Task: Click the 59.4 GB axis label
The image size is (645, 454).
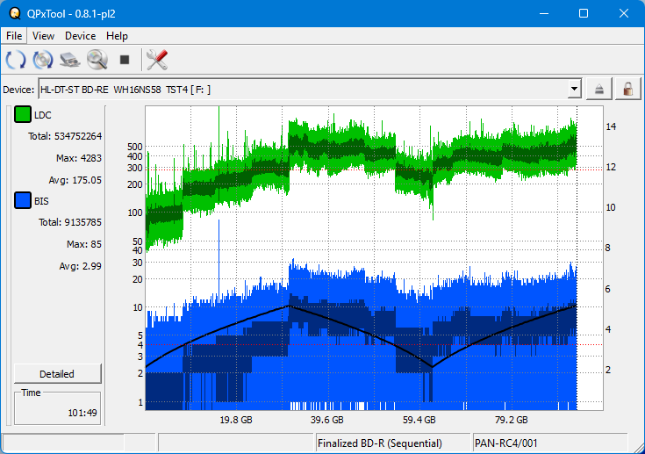Action: [419, 420]
